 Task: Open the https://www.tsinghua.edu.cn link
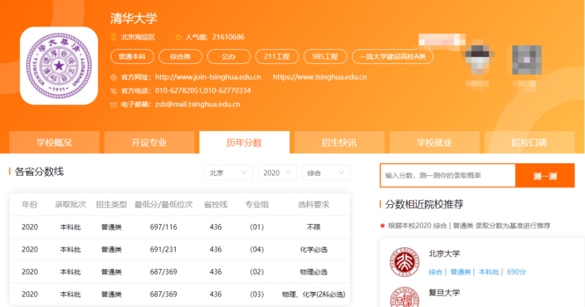click(x=320, y=77)
